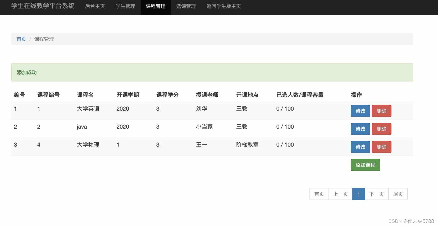Click 2020 semester in java row
This screenshot has width=438, height=226.
123,127
